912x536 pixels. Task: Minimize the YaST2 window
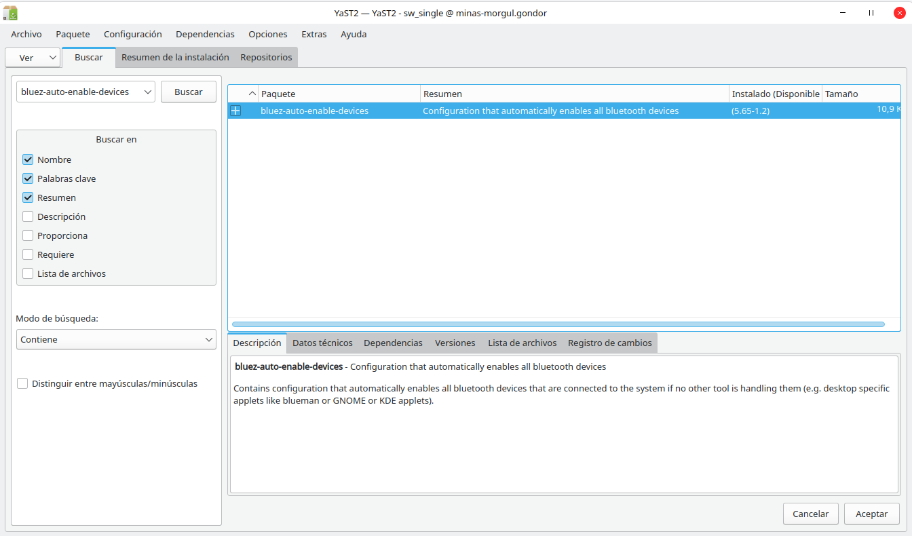[843, 12]
